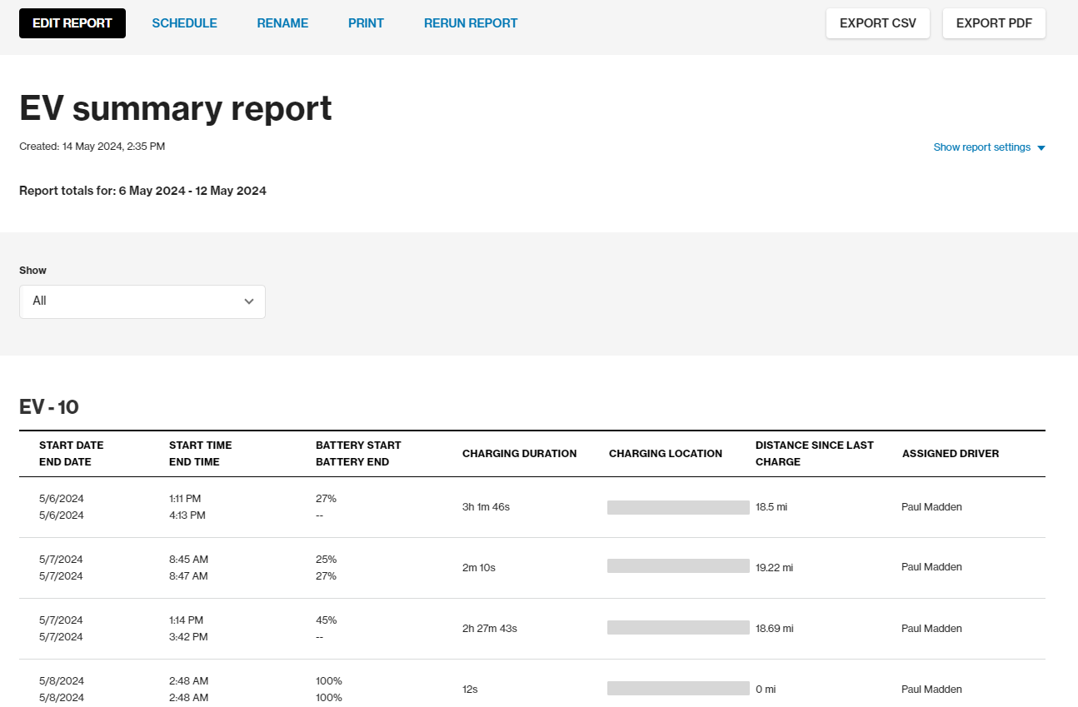Click the CHARGING DURATION column header
Viewport: 1078px width, 707px height.
519,453
